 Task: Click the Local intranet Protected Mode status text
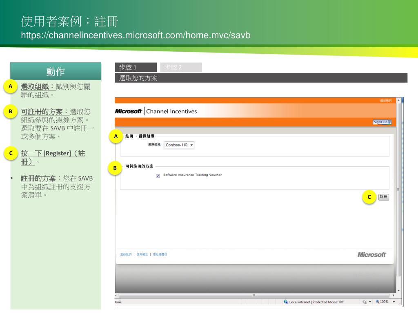click(x=316, y=302)
